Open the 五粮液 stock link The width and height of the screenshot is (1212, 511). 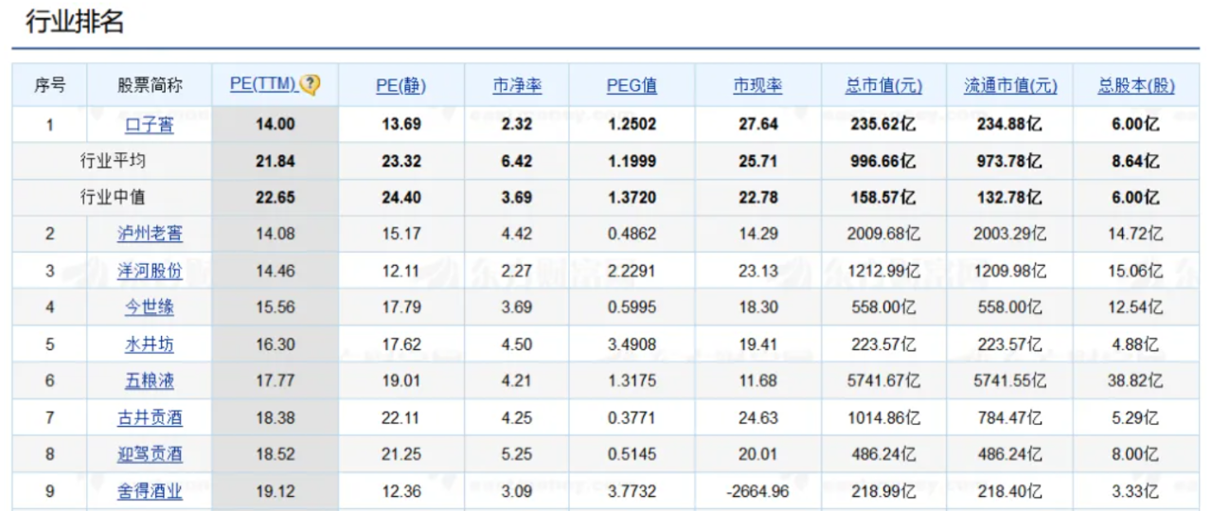pos(150,380)
